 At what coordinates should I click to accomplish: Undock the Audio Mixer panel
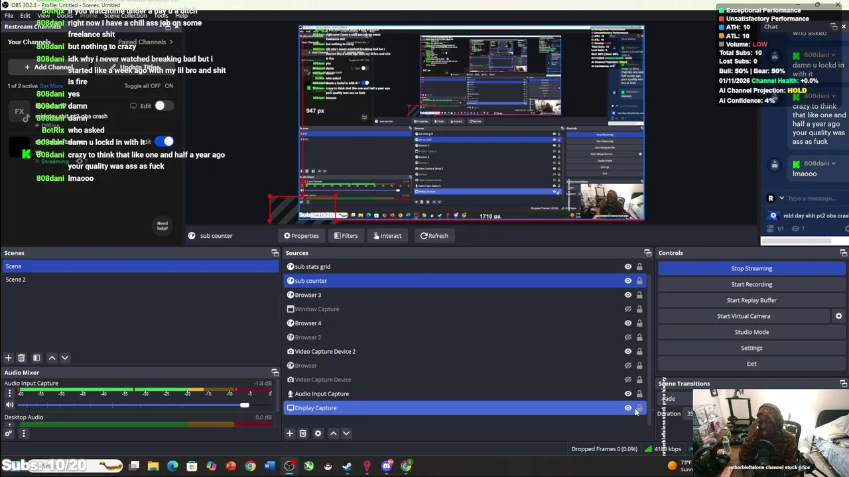275,372
